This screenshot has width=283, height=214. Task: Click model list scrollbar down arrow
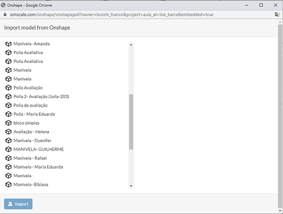[x=131, y=186]
